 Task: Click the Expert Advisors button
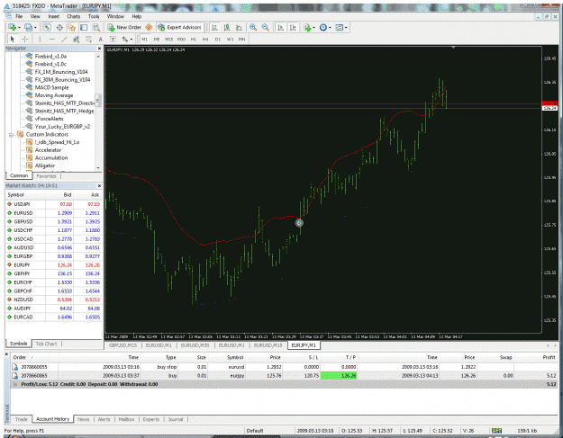point(179,27)
